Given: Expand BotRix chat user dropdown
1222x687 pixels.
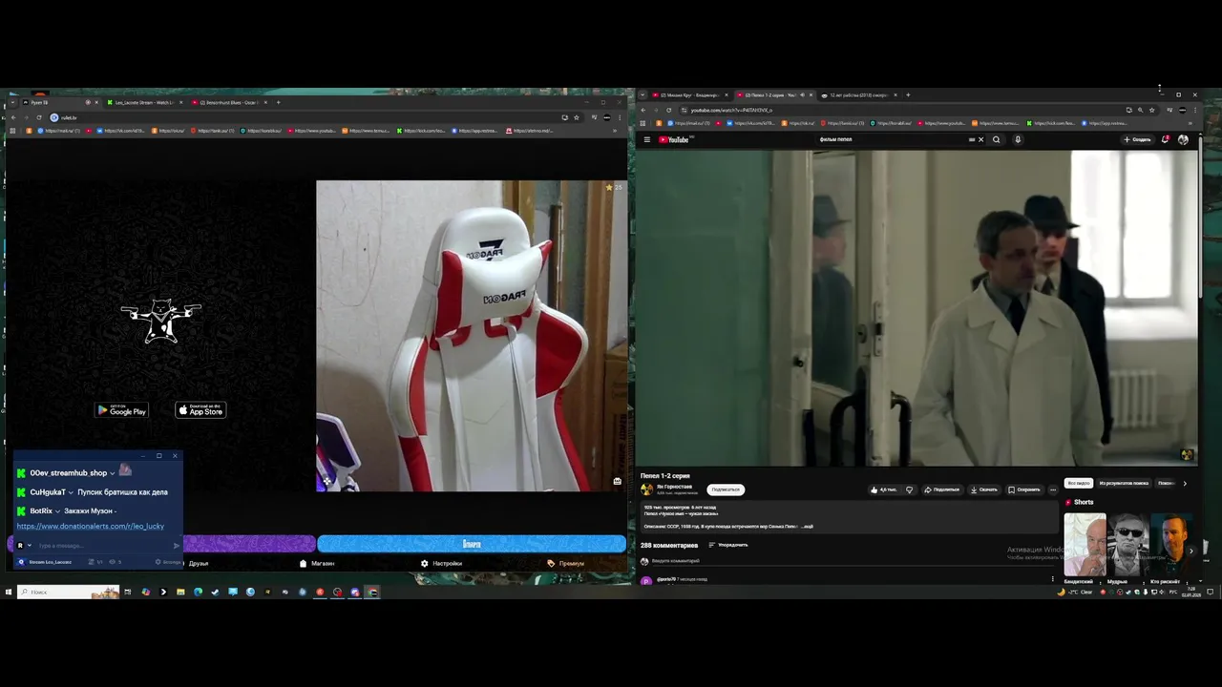Looking at the screenshot, I should (x=57, y=511).
